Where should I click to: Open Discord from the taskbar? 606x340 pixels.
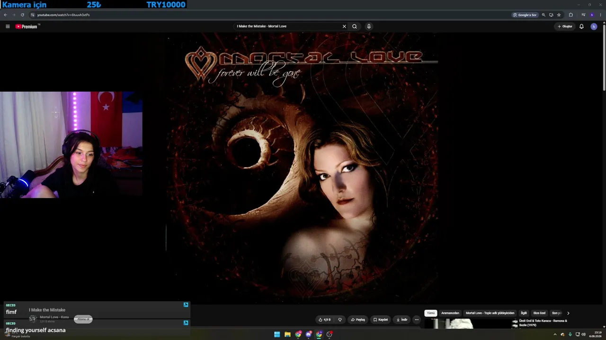tap(309, 334)
